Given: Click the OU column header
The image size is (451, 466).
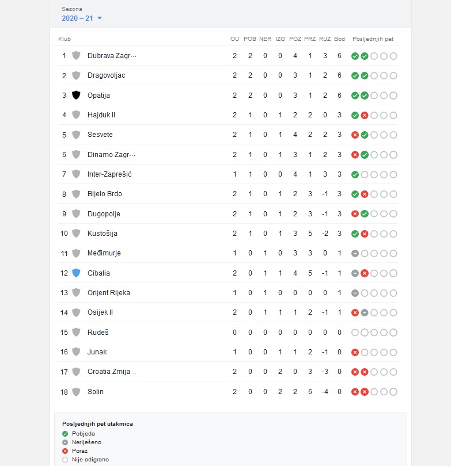Looking at the screenshot, I should coord(234,39).
